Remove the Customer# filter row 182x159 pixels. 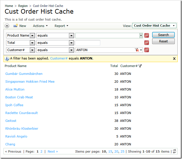[147, 50]
